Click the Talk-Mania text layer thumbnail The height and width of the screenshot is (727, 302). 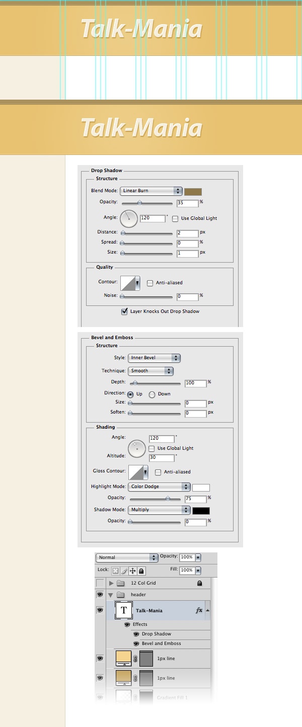click(x=124, y=611)
